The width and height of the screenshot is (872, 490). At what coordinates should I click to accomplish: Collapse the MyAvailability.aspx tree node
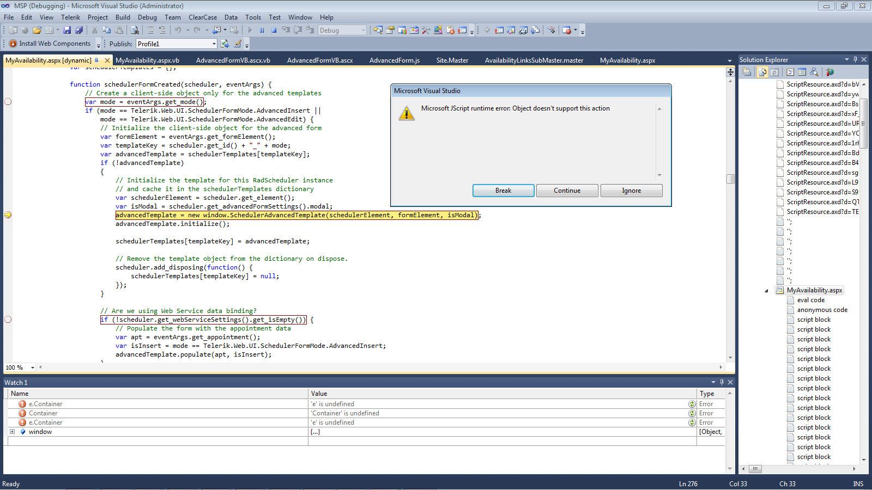(766, 291)
